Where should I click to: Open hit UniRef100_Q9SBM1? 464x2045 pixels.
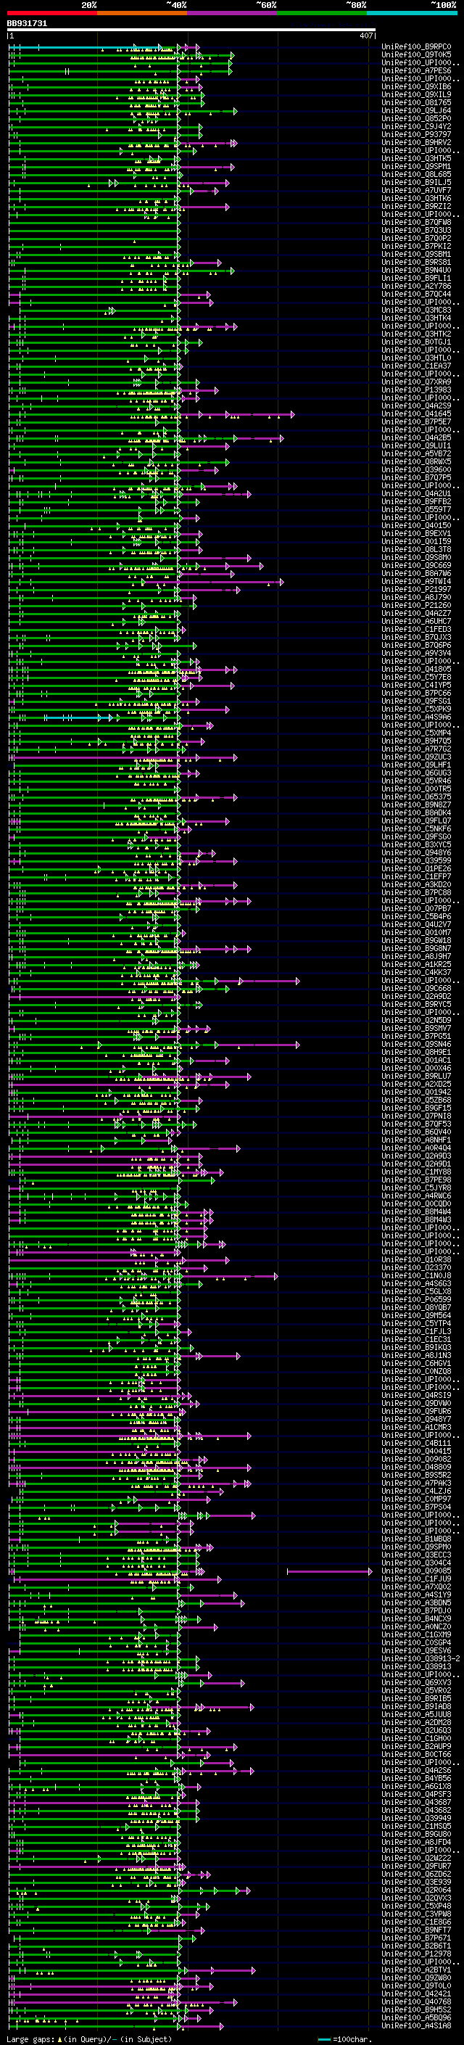coord(416,254)
